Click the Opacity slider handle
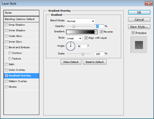 click(74, 26)
